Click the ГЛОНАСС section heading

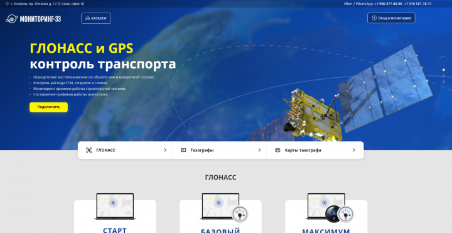click(220, 177)
